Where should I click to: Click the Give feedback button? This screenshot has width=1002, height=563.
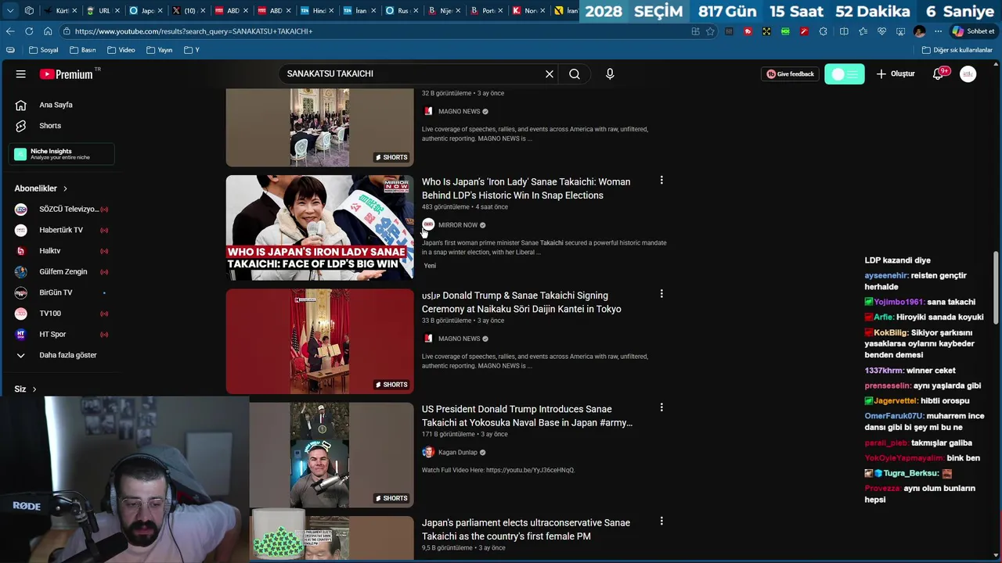(791, 74)
